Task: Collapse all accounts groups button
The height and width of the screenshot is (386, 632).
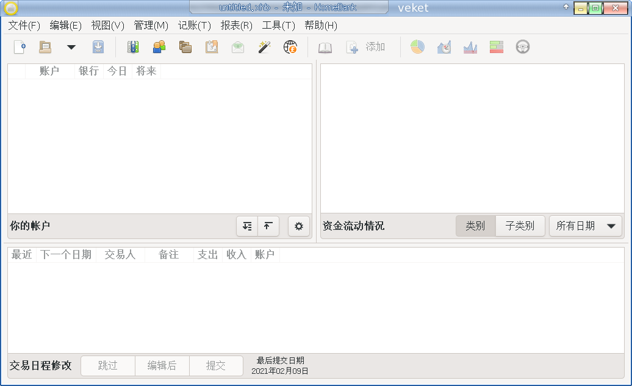Action: (x=268, y=226)
